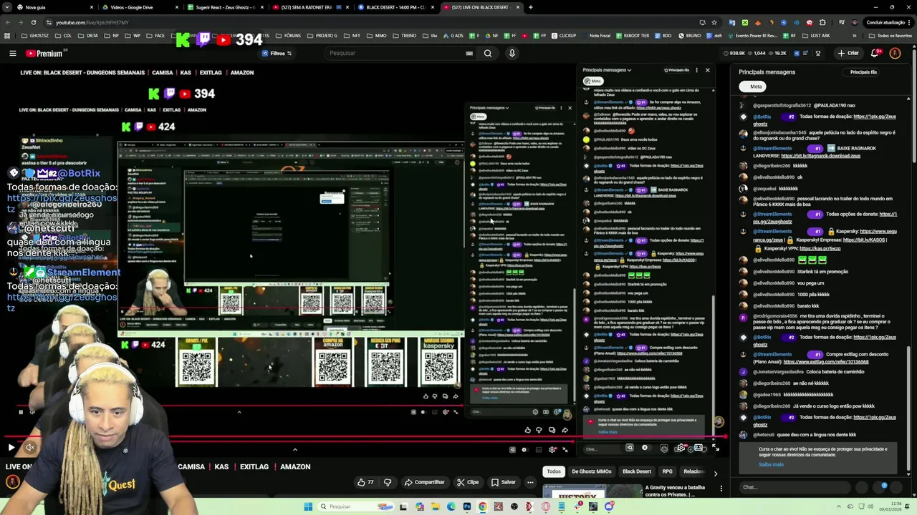Open Photoshop from the taskbar
Image resolution: width=917 pixels, height=515 pixels.
click(466, 506)
